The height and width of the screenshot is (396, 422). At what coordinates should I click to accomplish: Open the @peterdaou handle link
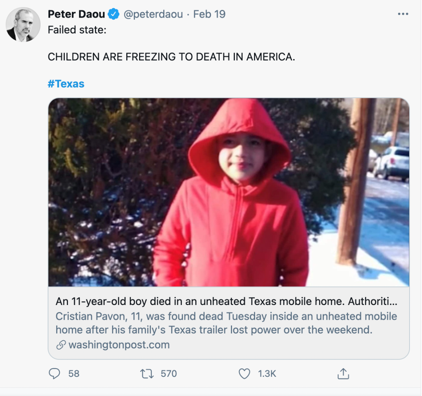[x=153, y=14]
